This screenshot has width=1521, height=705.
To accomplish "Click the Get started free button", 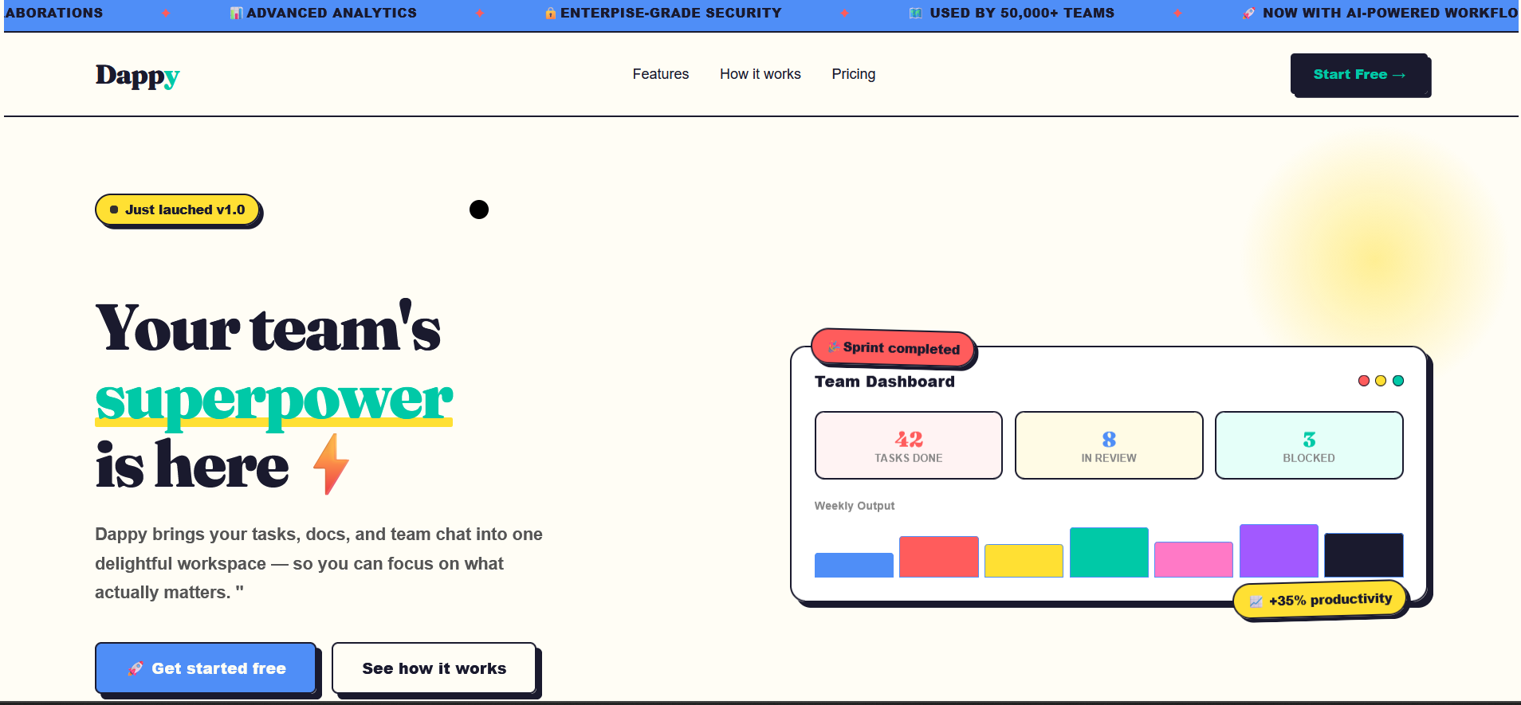I will (206, 668).
